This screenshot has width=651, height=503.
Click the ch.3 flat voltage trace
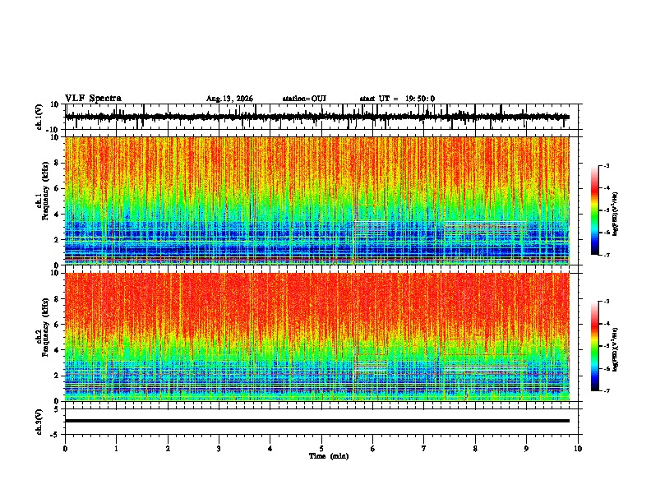317,421
